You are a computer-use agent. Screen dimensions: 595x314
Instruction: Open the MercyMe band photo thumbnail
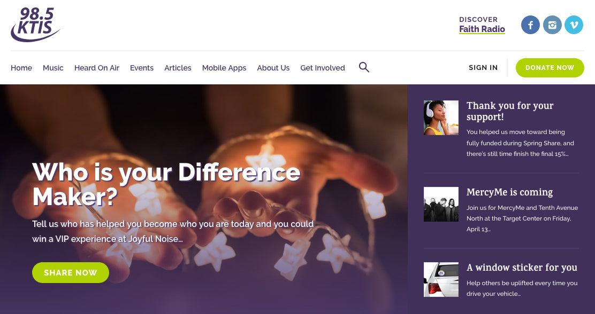pos(441,204)
